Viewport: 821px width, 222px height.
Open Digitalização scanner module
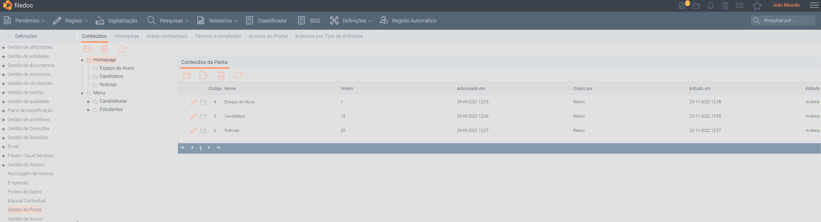pyautogui.click(x=117, y=20)
